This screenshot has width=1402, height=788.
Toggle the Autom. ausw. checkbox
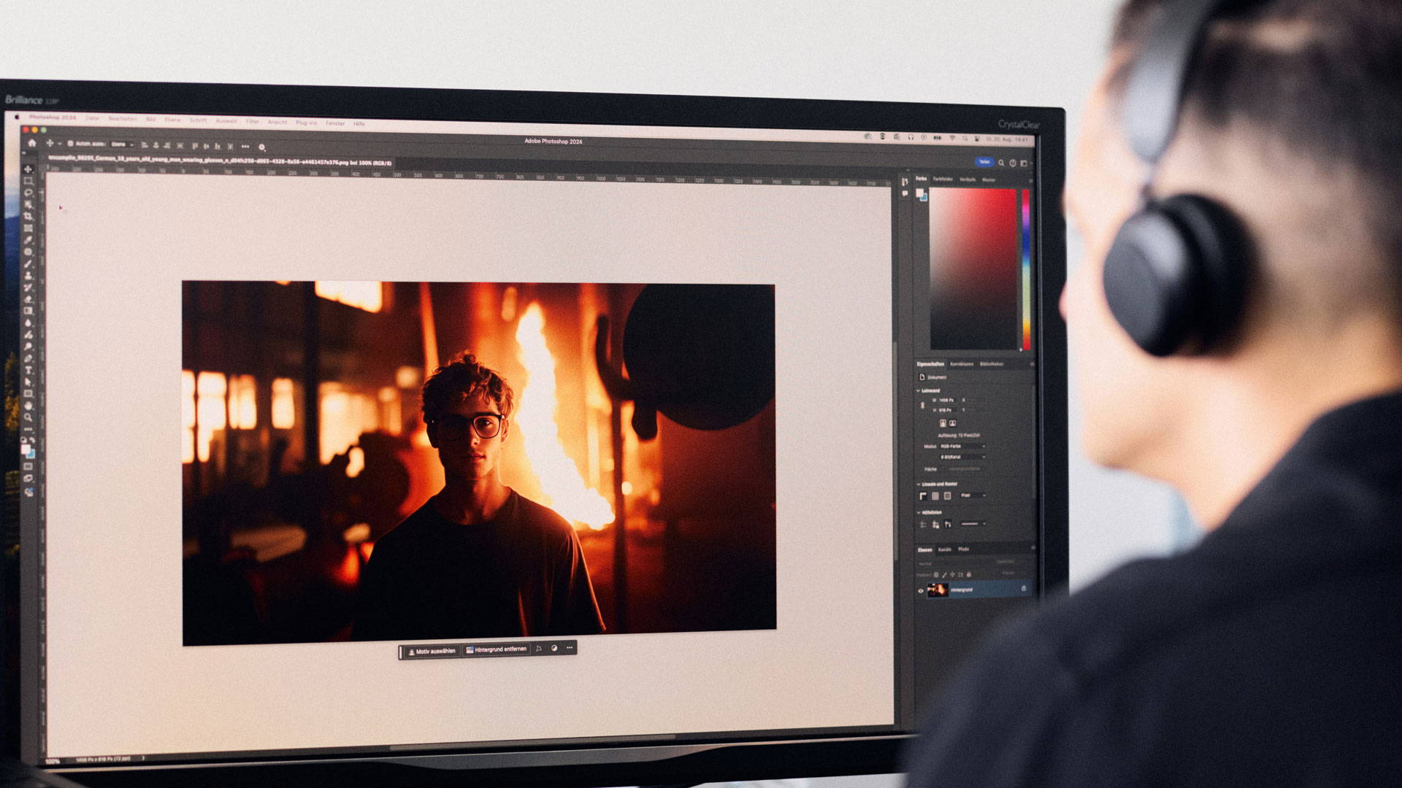[70, 144]
